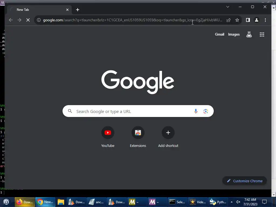Open the Google apps grid
The width and height of the screenshot is (276, 207).
(262, 34)
